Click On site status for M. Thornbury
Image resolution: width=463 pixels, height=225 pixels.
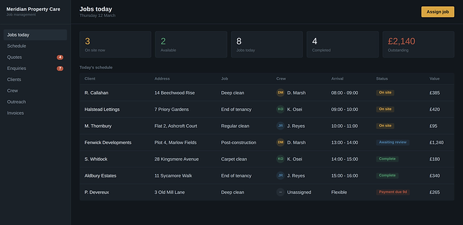(385, 126)
